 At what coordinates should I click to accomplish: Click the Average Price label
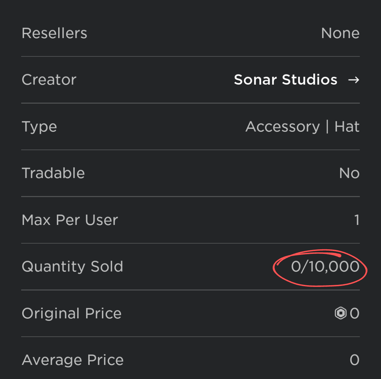coord(73,360)
